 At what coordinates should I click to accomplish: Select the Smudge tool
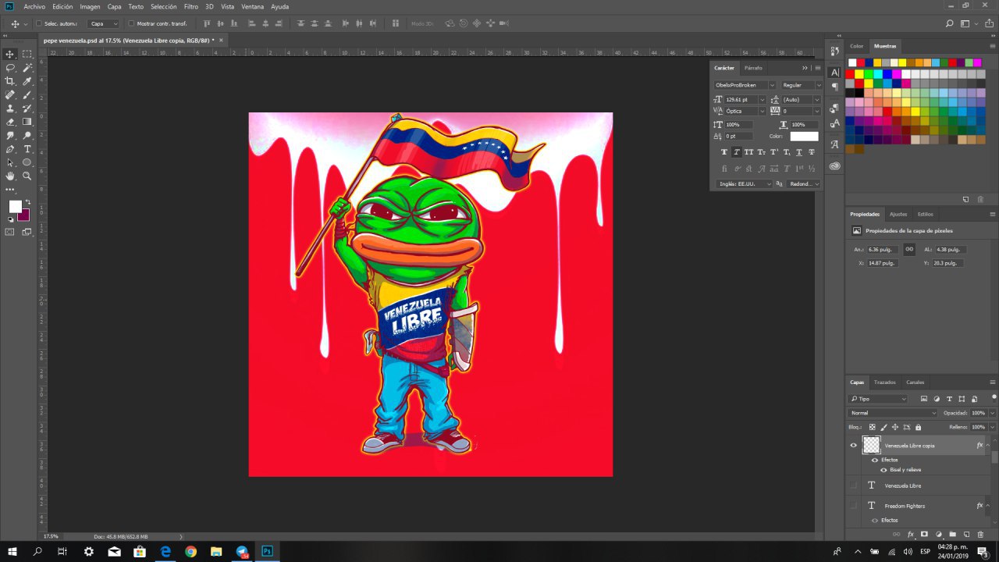tap(10, 135)
